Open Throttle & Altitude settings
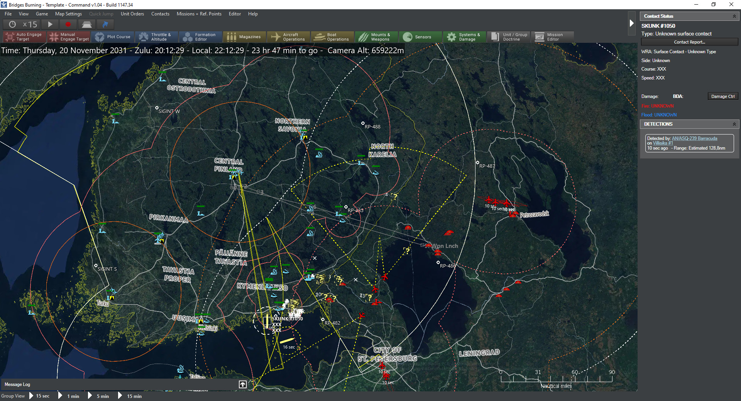 pyautogui.click(x=156, y=37)
